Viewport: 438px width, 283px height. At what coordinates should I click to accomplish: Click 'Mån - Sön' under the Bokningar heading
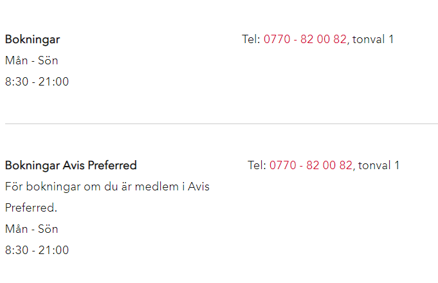[x=32, y=60]
